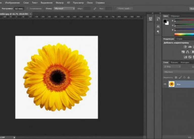Add an Invert adjustment icon
The image size is (194, 139).
point(185,57)
